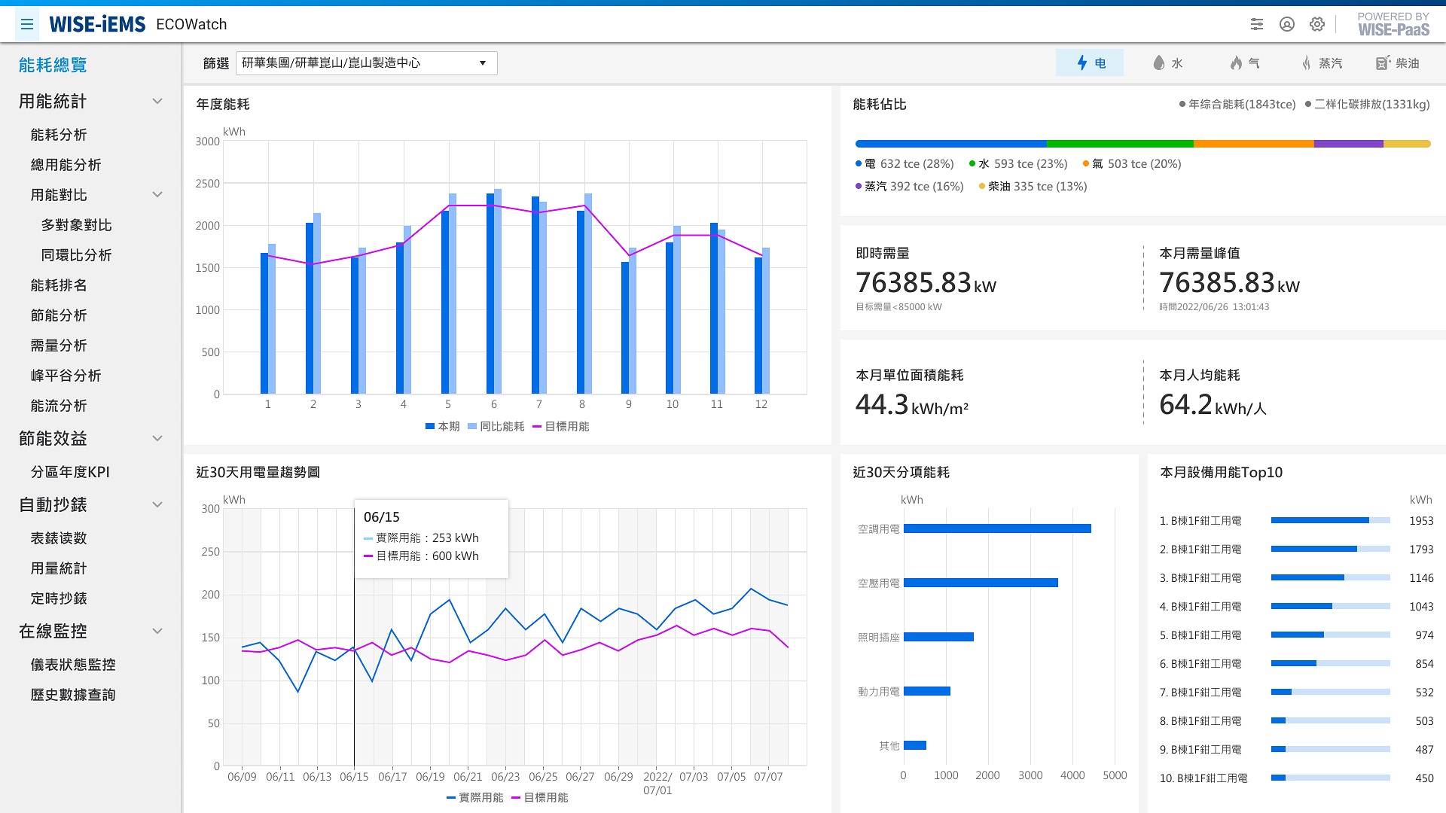Select the electricity lightning tab
Viewport: 1446px width, 813px height.
(x=1090, y=63)
